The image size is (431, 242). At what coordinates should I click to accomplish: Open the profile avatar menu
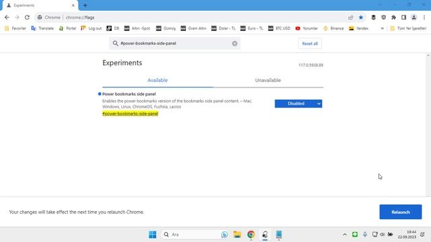(x=413, y=17)
